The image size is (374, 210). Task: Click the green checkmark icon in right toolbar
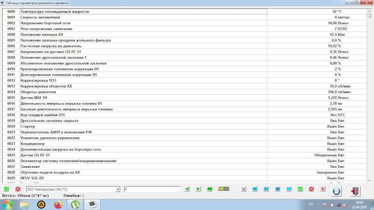(300, 189)
